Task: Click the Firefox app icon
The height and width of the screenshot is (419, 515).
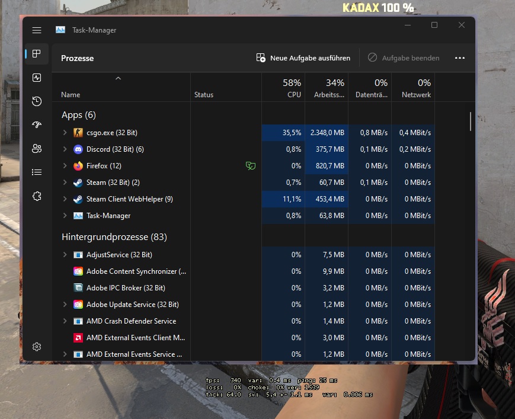Action: click(x=78, y=166)
